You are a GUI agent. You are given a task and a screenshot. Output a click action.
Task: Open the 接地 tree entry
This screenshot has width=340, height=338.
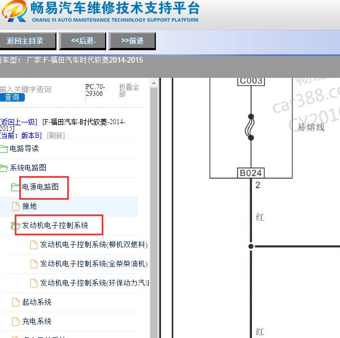pos(29,206)
